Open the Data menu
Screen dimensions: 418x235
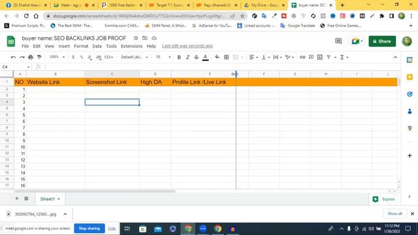coord(97,46)
